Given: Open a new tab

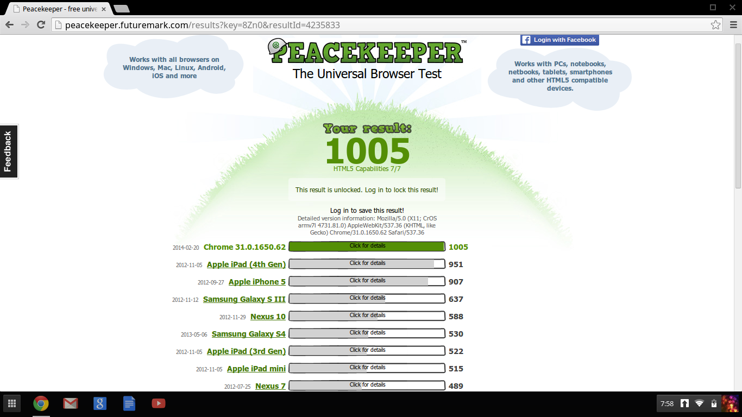Looking at the screenshot, I should point(121,9).
